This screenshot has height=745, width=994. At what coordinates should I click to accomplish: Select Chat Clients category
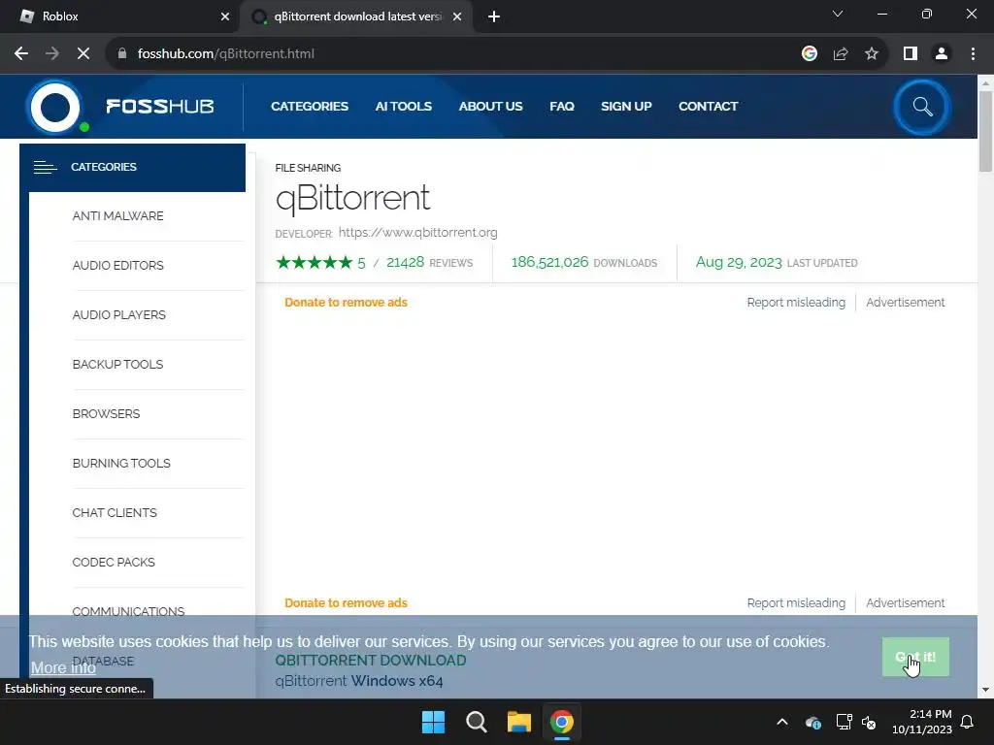pyautogui.click(x=115, y=512)
